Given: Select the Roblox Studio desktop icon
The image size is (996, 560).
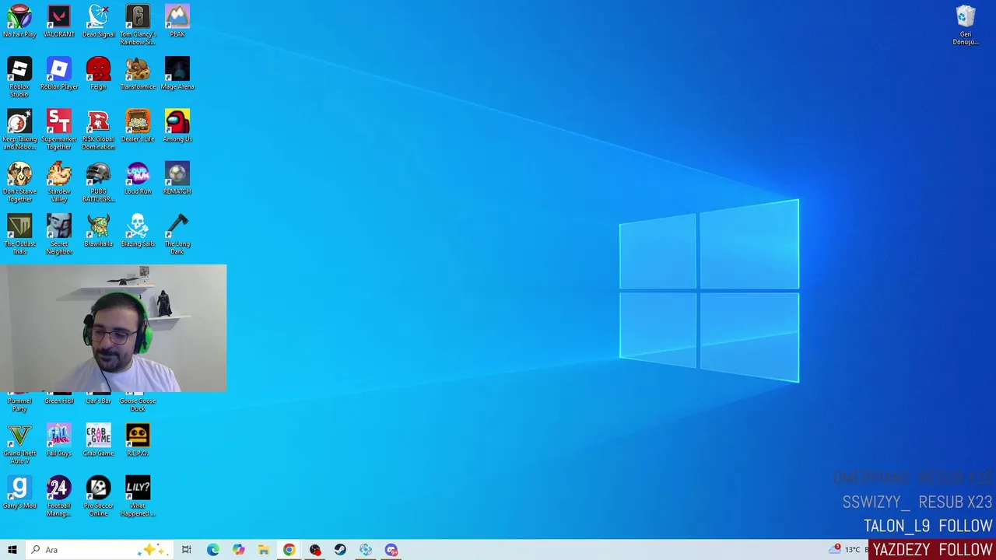Looking at the screenshot, I should pyautogui.click(x=19, y=77).
